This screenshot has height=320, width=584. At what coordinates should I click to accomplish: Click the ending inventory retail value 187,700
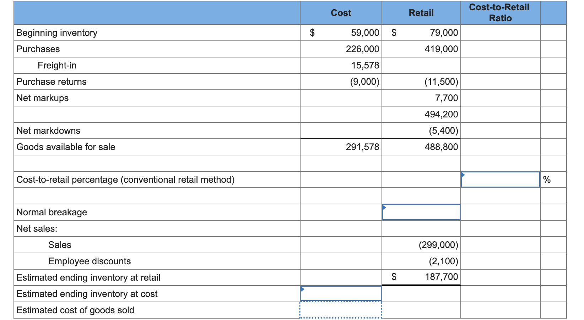coord(442,277)
